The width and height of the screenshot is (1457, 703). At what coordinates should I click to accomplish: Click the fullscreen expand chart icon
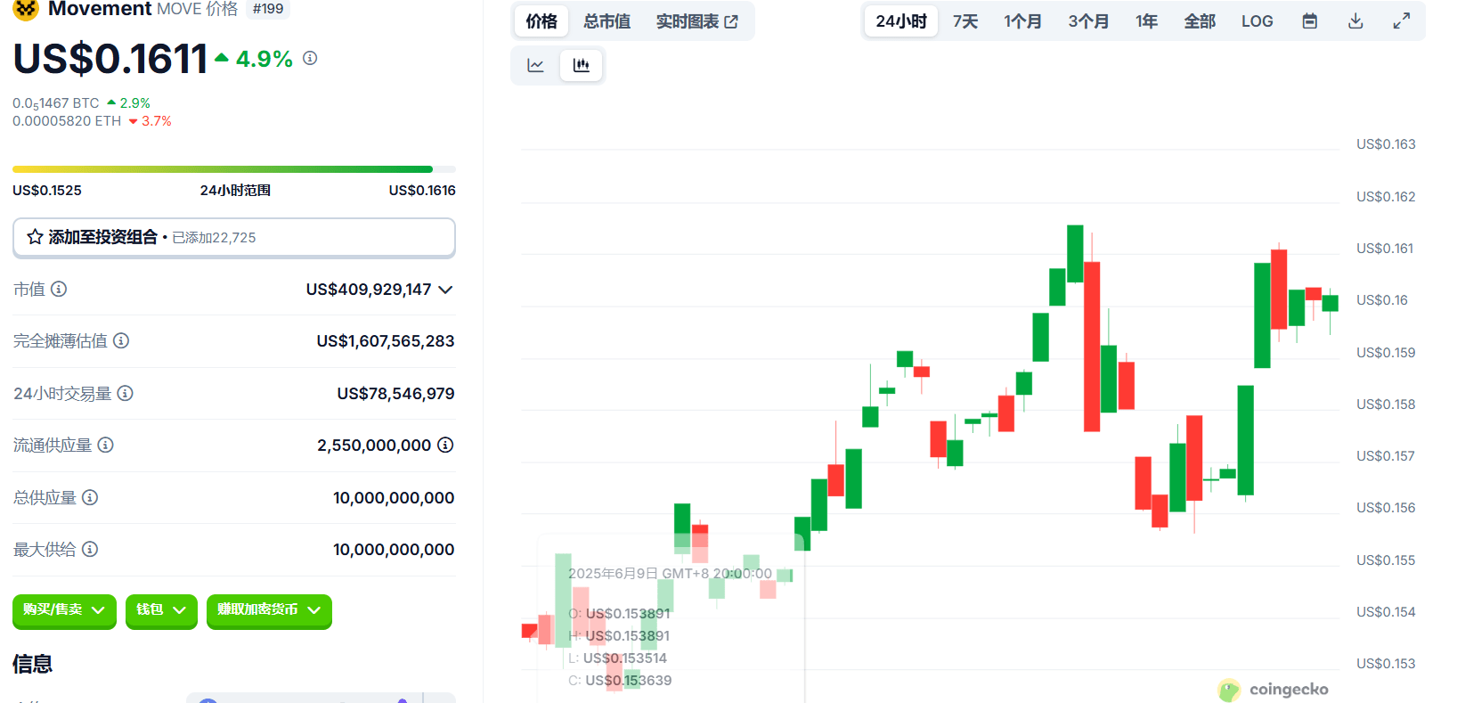click(x=1402, y=21)
